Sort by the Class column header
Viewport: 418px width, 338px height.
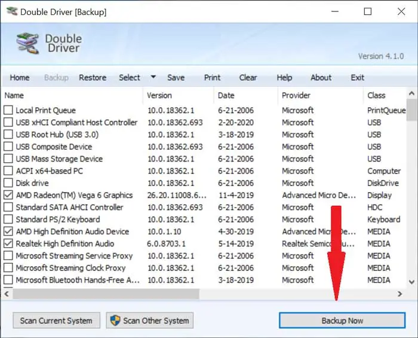[385, 95]
